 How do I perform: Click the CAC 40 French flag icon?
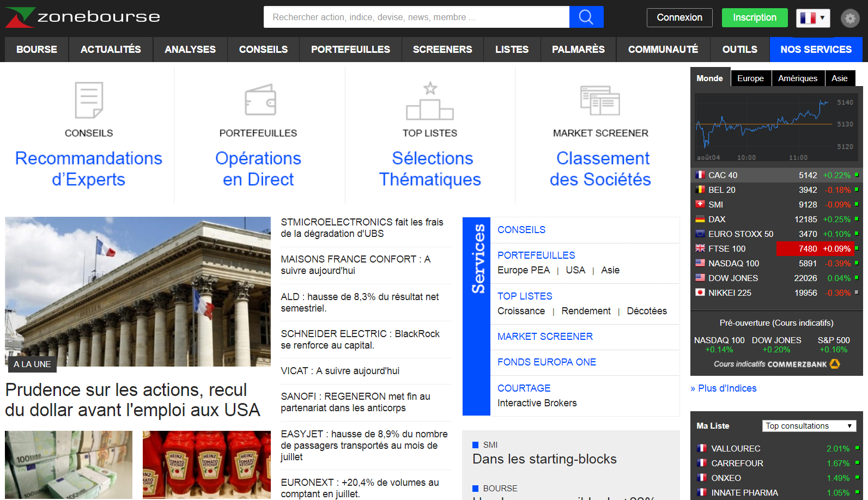click(700, 175)
